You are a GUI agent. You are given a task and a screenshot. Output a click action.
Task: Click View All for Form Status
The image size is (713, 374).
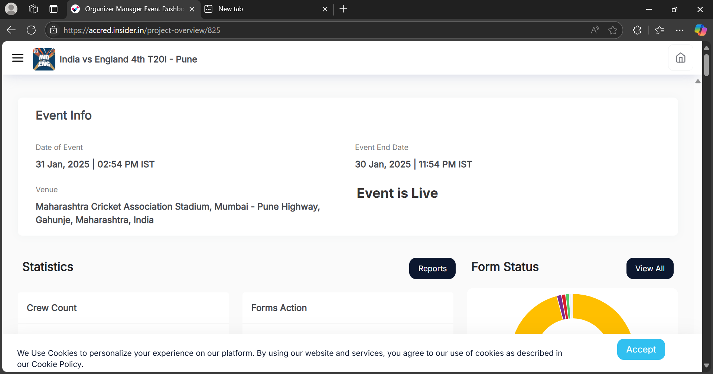pyautogui.click(x=649, y=268)
